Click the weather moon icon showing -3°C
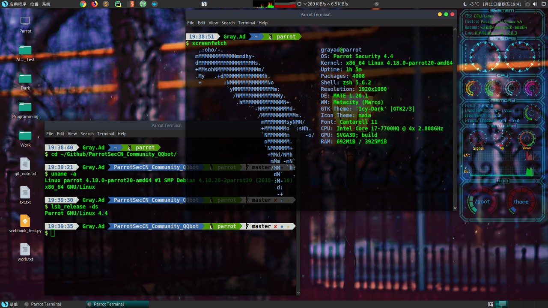The height and width of the screenshot is (308, 548). (465, 4)
